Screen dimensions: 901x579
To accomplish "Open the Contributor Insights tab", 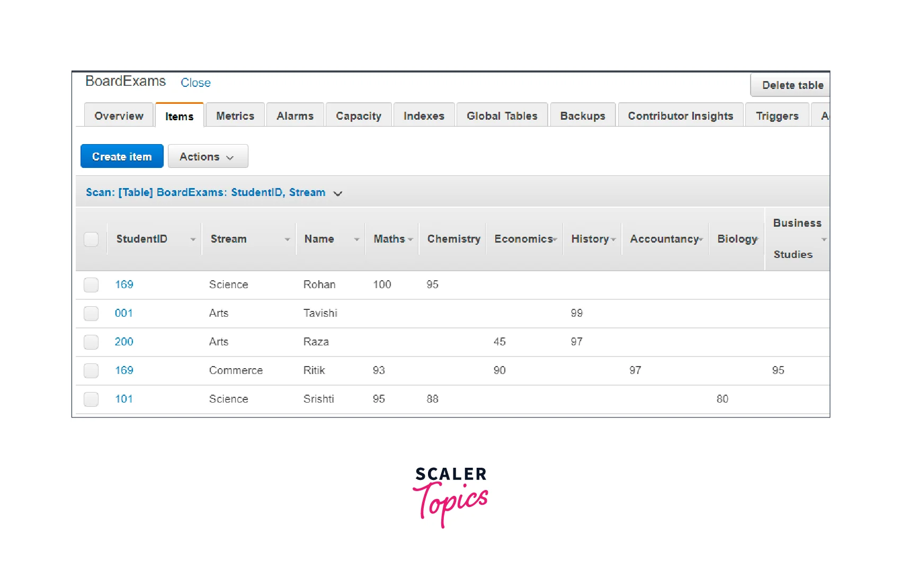I will (x=680, y=116).
